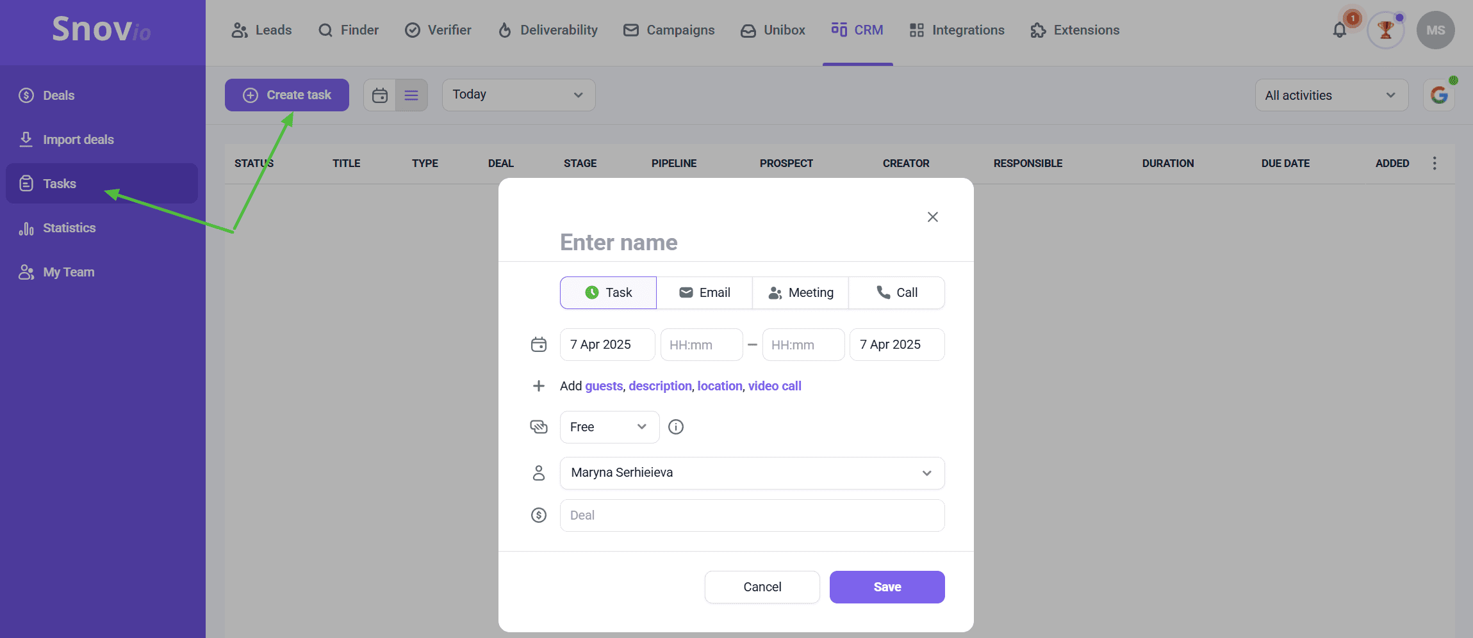Open the trophy achievements icon

click(x=1385, y=30)
